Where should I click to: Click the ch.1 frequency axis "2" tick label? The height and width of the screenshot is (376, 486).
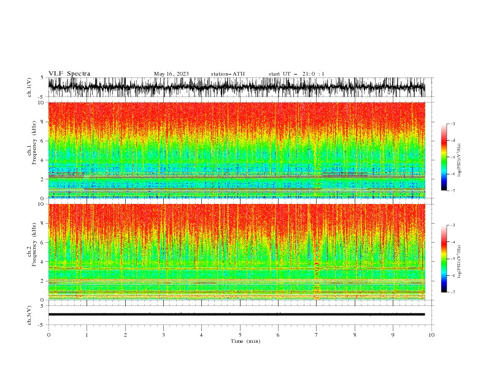pyautogui.click(x=42, y=179)
